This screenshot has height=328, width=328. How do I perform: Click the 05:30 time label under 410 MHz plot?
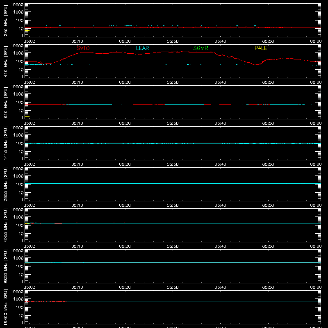click(173, 82)
